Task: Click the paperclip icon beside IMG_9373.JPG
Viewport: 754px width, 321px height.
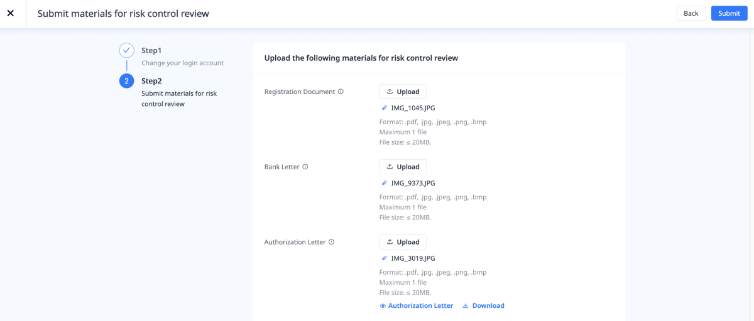Action: pos(385,183)
